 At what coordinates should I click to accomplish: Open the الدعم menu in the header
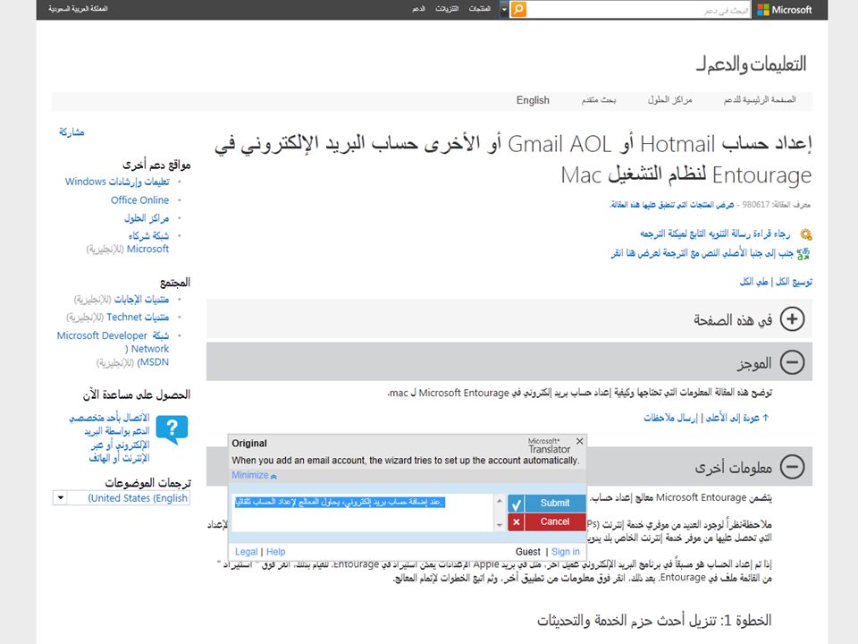coord(418,9)
